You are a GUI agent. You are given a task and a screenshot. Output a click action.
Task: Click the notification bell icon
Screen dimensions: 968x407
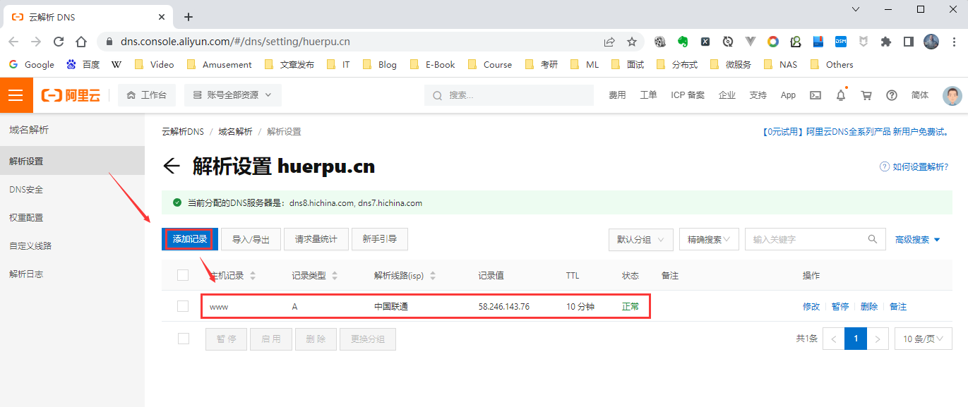pos(841,95)
